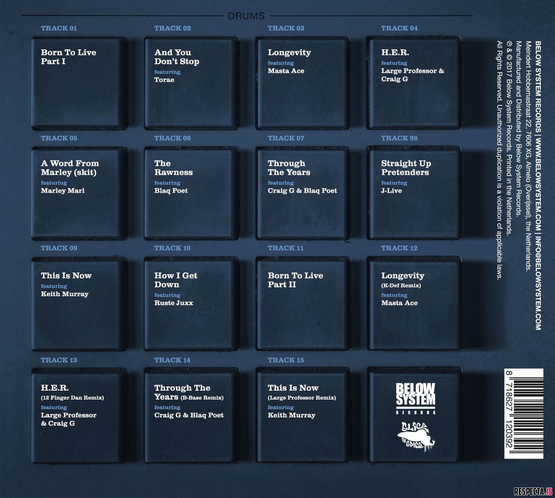
Task: Click 'Masta Ace' under Track 12
Action: pos(399,303)
